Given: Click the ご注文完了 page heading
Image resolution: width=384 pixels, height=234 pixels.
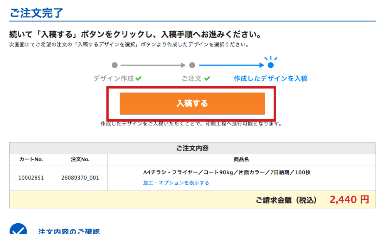Looking at the screenshot, I should point(36,12).
